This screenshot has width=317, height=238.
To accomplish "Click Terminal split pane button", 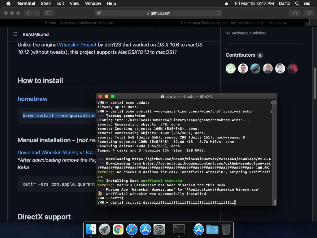I will pos(275,102).
